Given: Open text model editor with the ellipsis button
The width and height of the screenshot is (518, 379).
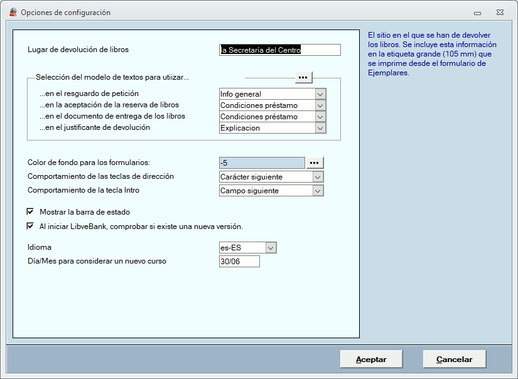Looking at the screenshot, I should [x=303, y=77].
